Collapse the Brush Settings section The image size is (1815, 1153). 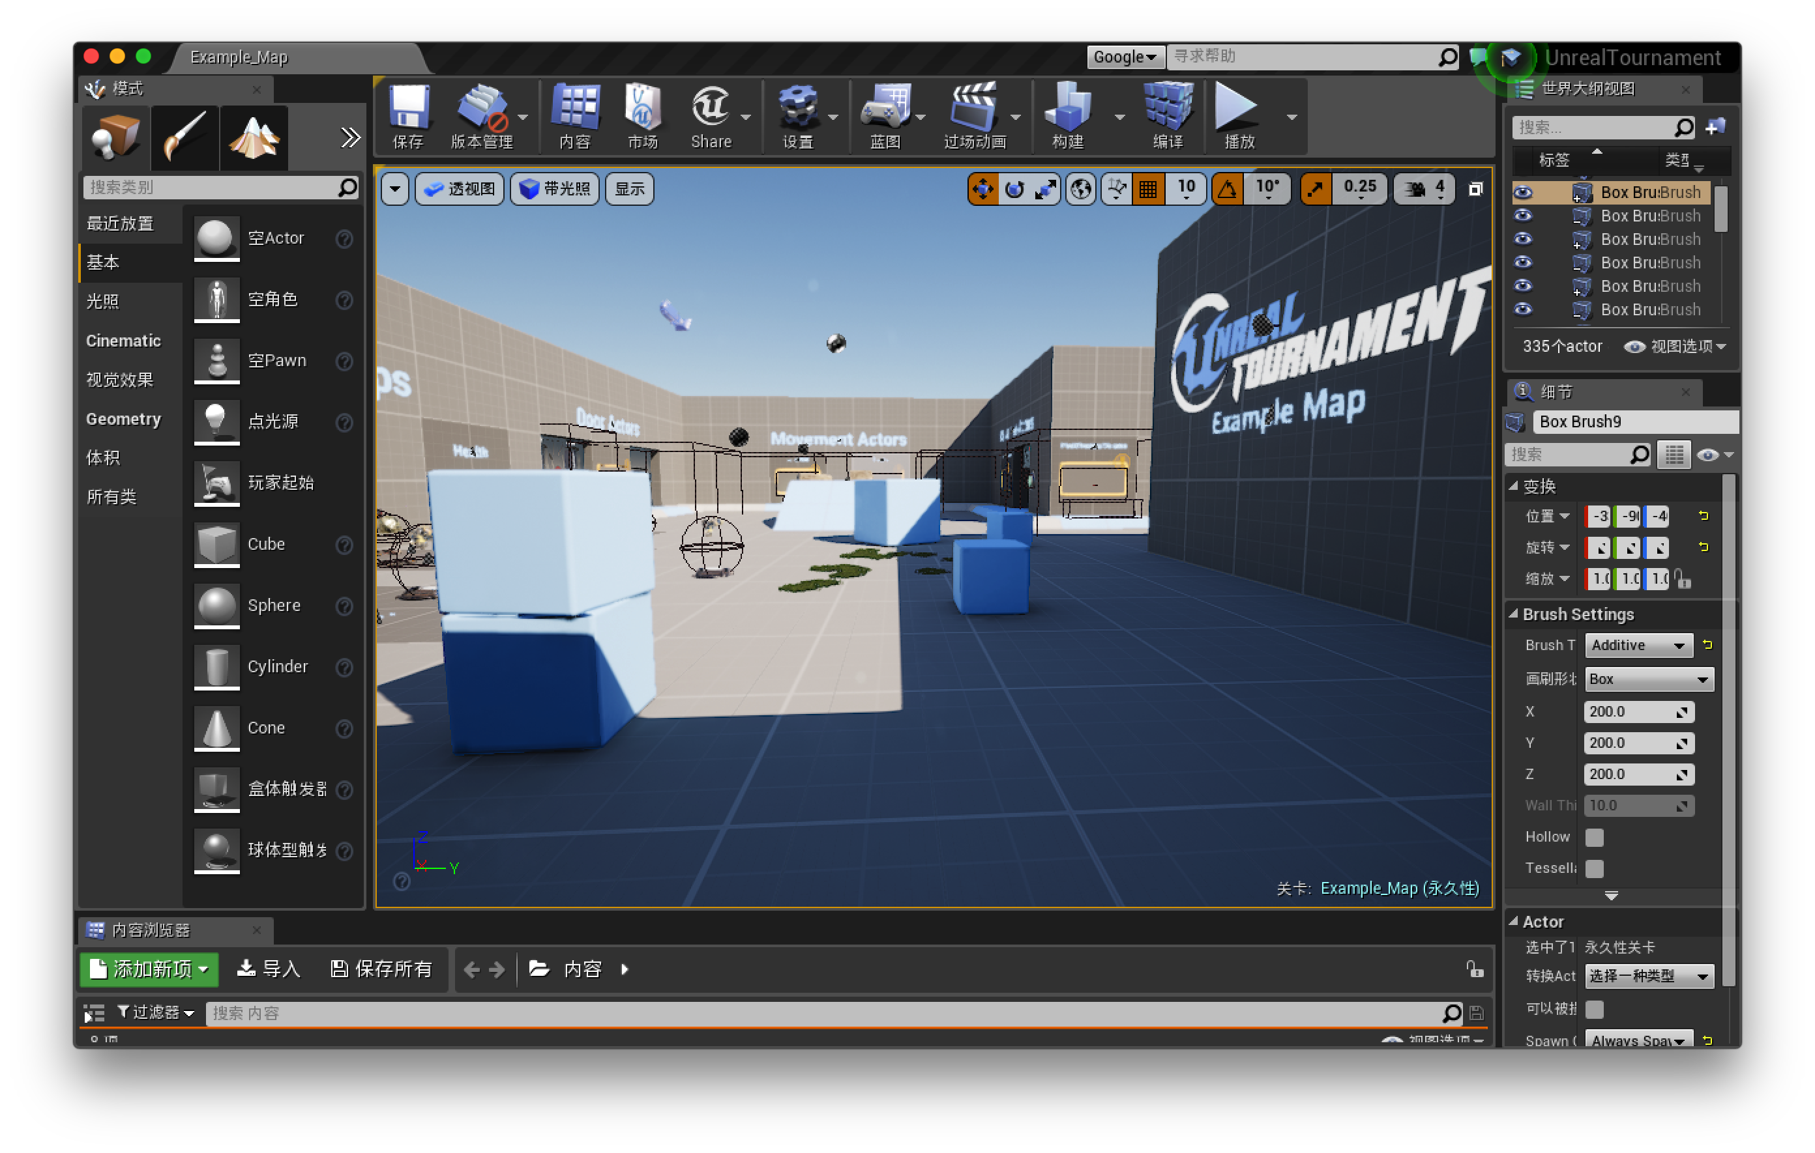coord(1514,614)
